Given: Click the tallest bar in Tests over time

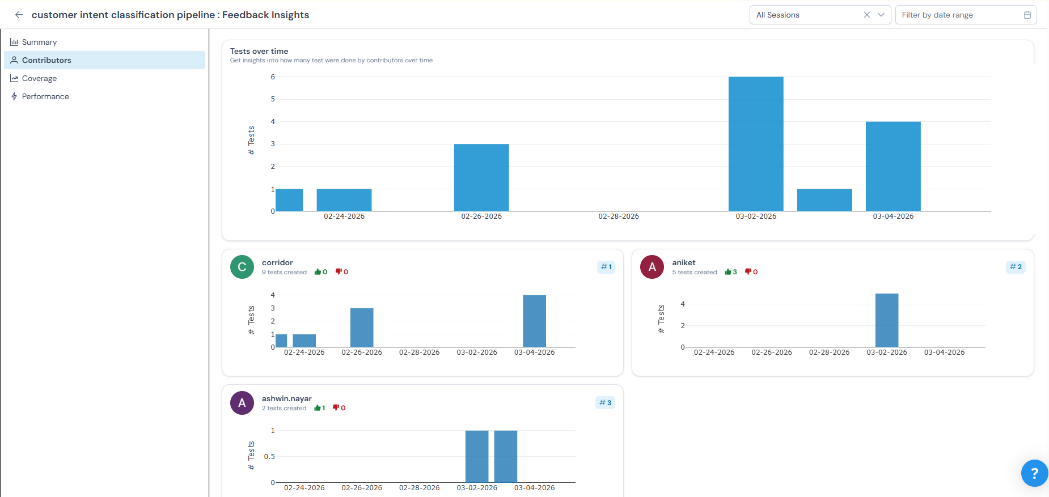Looking at the screenshot, I should point(756,144).
